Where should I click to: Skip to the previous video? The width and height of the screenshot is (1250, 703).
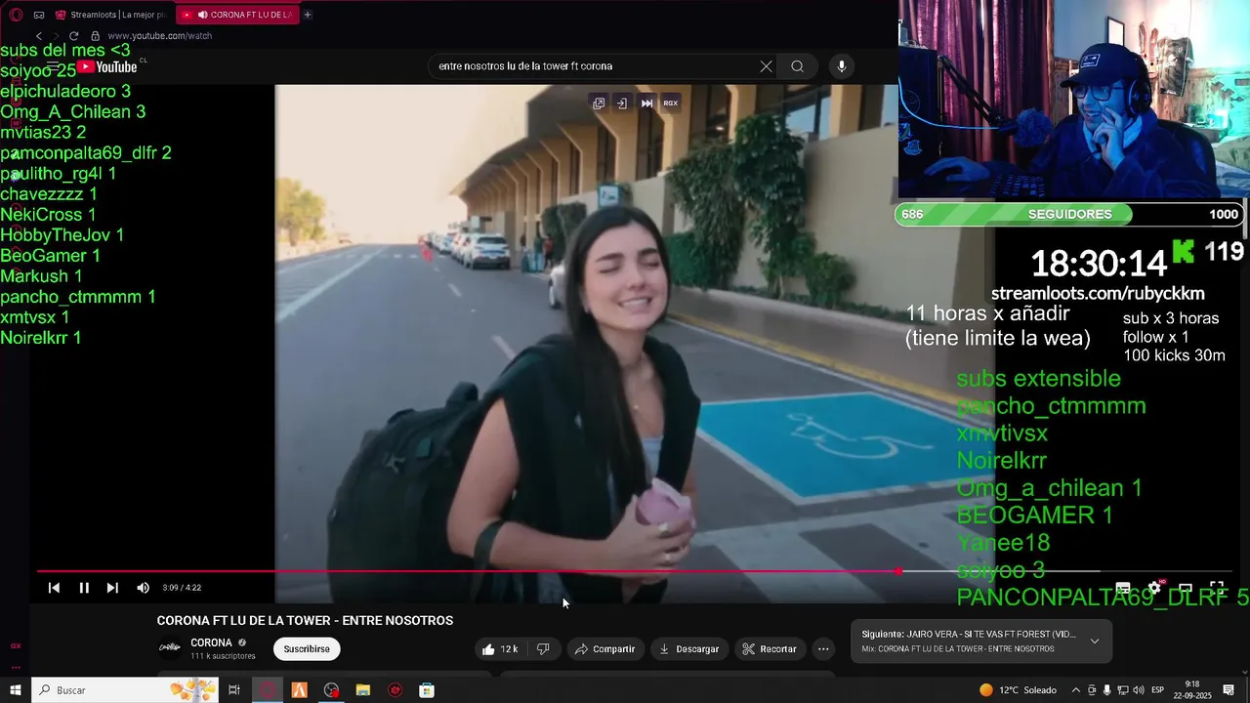click(x=54, y=588)
